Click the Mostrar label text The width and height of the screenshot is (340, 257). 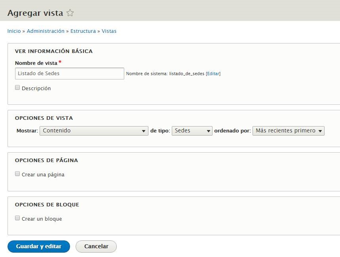point(27,130)
